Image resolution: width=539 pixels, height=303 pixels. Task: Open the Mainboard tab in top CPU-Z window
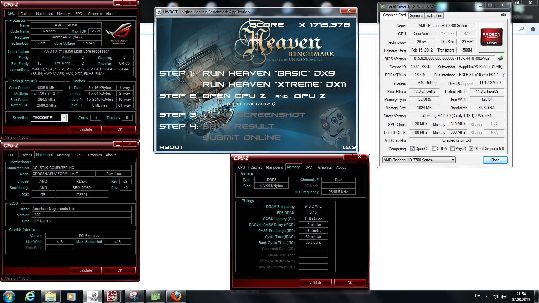tap(44, 14)
